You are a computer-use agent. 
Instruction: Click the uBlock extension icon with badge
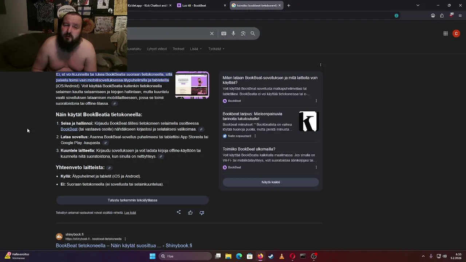[x=451, y=15]
